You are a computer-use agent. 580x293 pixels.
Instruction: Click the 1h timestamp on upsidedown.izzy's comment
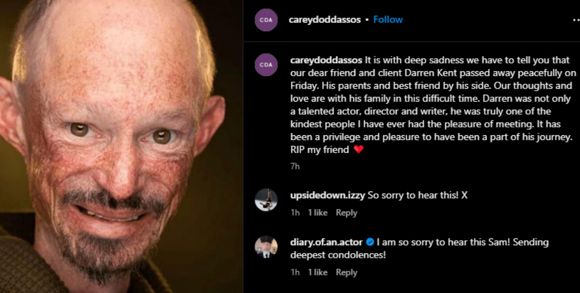point(295,213)
